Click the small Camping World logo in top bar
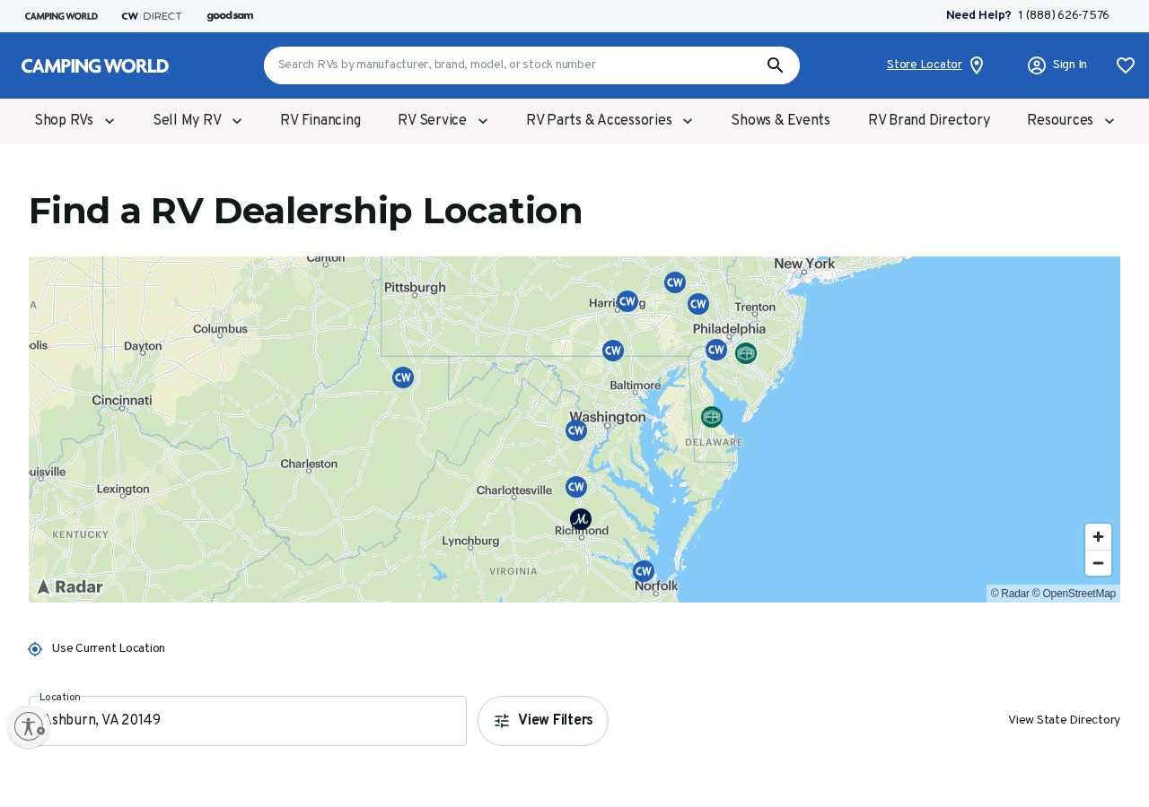Viewport: 1149px width, 807px height. tap(61, 16)
